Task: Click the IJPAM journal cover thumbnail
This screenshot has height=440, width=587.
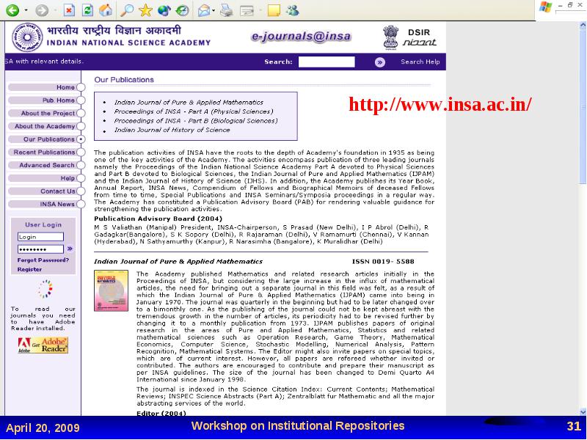Action: click(112, 290)
